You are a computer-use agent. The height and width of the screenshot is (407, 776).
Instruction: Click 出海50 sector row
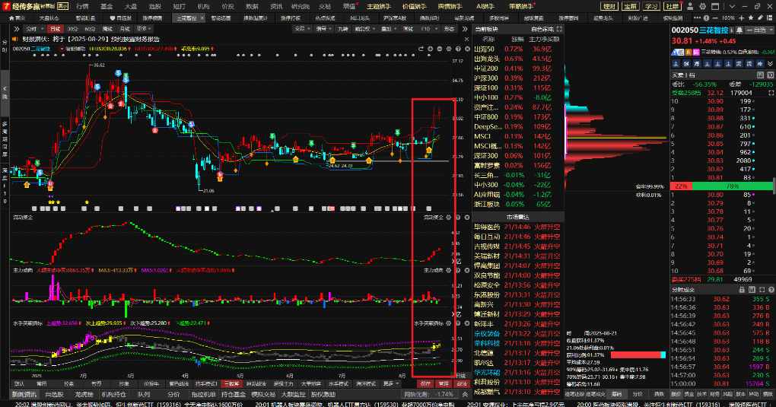tap(517, 49)
